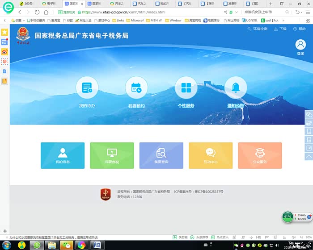This screenshot has height=250, width=313.
Task: Open the 通知公告 bell icon
Action: click(x=236, y=87)
